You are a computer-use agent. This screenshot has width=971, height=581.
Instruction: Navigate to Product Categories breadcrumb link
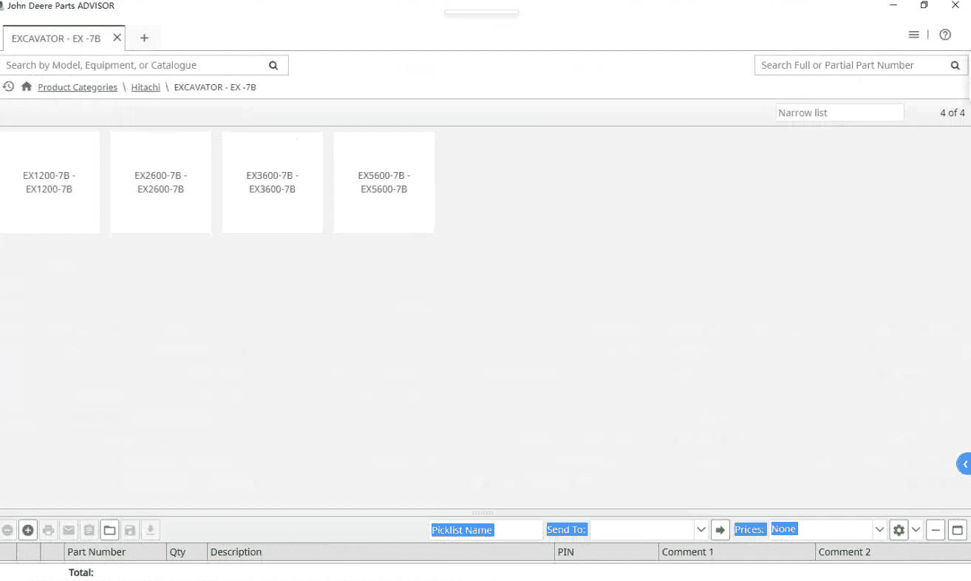[x=78, y=87]
